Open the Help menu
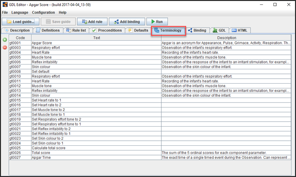 (62, 12)
